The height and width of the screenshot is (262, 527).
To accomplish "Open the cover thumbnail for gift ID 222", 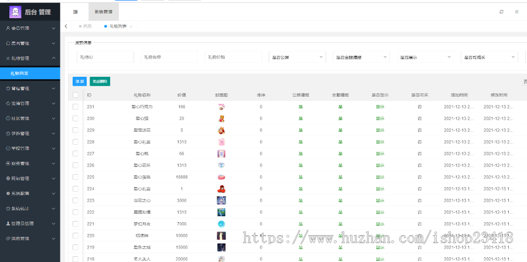I will pos(221,212).
